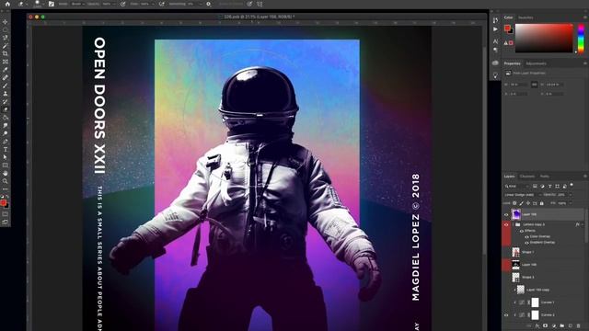
Task: Toggle Effects visibility under Letters copy 3
Action: (x=522, y=231)
